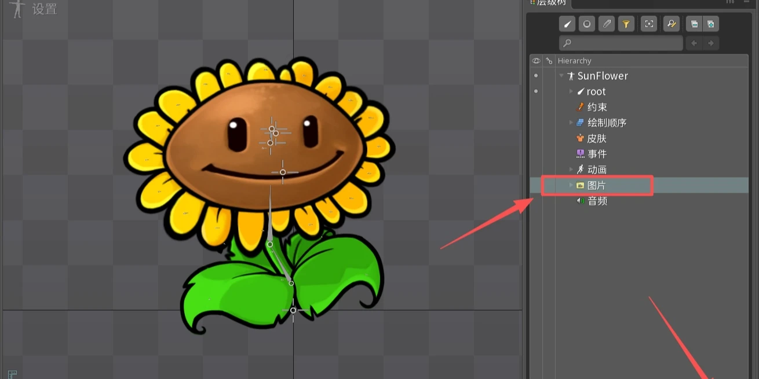This screenshot has height=379, width=759.
Task: Toggle visibility dot for SunFlower skeleton
Action: (536, 76)
